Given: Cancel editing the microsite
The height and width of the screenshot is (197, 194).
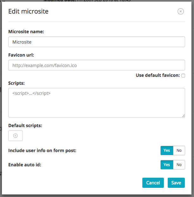Looking at the screenshot, I should pyautogui.click(x=153, y=183).
